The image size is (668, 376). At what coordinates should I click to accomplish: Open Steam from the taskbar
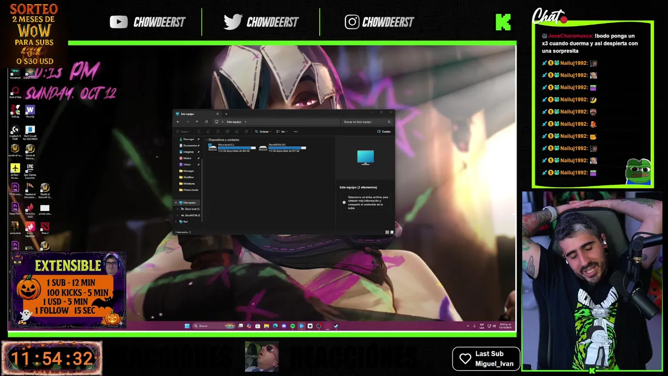coord(336,326)
